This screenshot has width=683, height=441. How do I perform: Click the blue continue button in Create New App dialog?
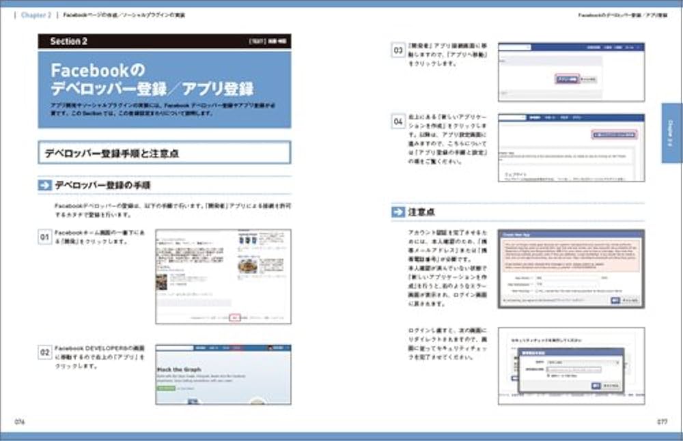click(x=615, y=300)
